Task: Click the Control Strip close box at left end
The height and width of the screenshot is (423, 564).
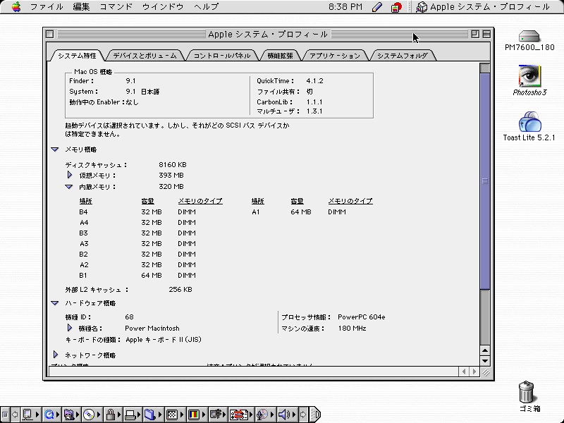Action: tap(5, 415)
